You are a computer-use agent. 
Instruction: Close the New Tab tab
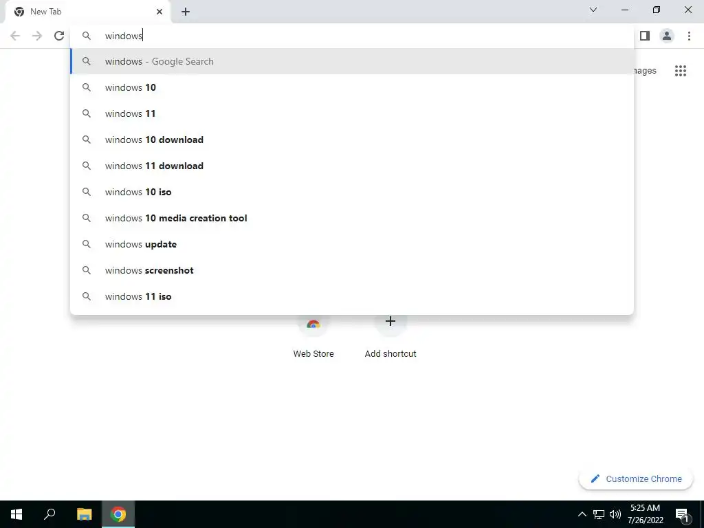coord(159,12)
